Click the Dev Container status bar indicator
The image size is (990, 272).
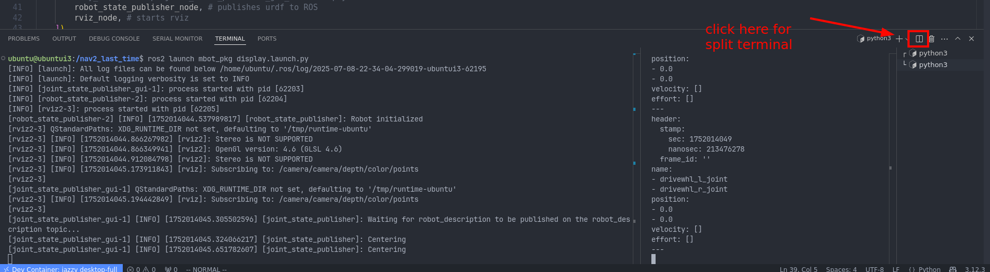[61, 269]
